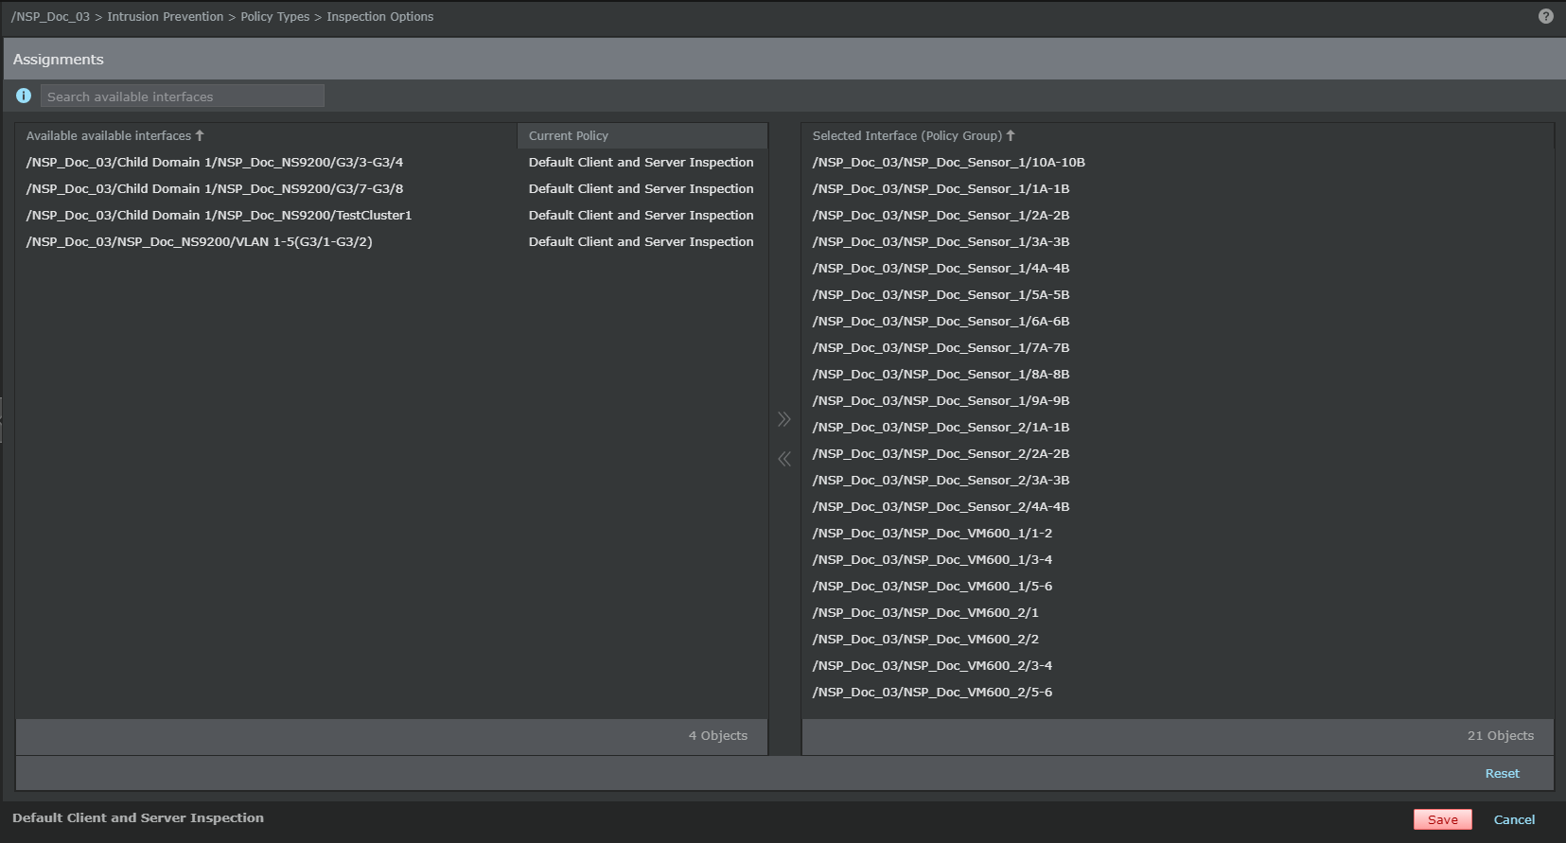Screen dimensions: 1566x843
Task: Select Sensor_1/7A-7B in selected interfaces
Action: 1177,347
